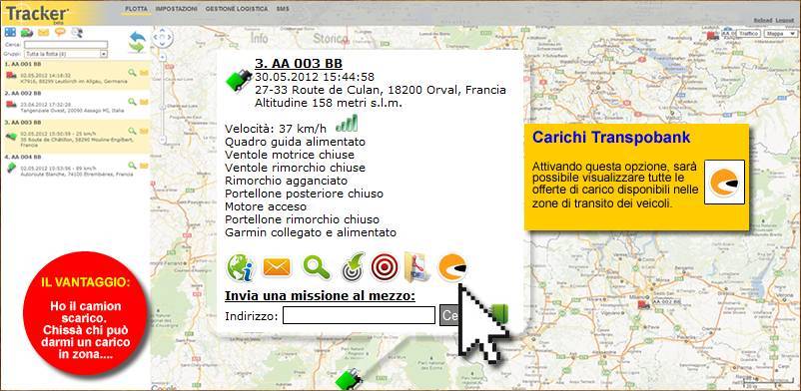The height and width of the screenshot is (391, 801).
Task: Click the map zoom slider handle
Action: pos(163,107)
